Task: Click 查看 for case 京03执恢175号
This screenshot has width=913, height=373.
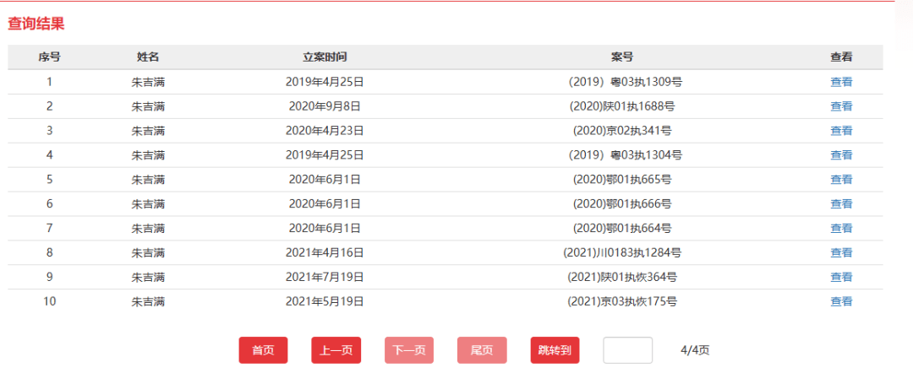Action: coord(840,301)
